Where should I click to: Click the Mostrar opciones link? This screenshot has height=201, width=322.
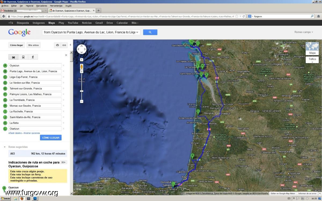(32, 133)
